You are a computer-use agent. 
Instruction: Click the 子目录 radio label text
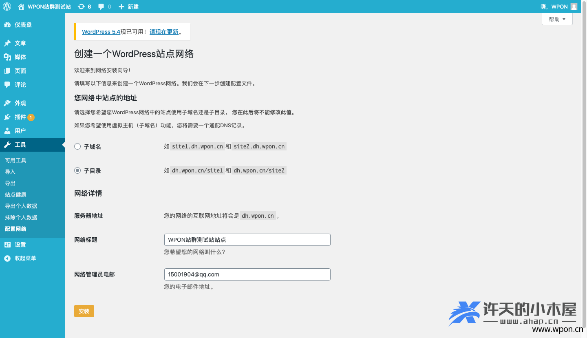pos(93,171)
